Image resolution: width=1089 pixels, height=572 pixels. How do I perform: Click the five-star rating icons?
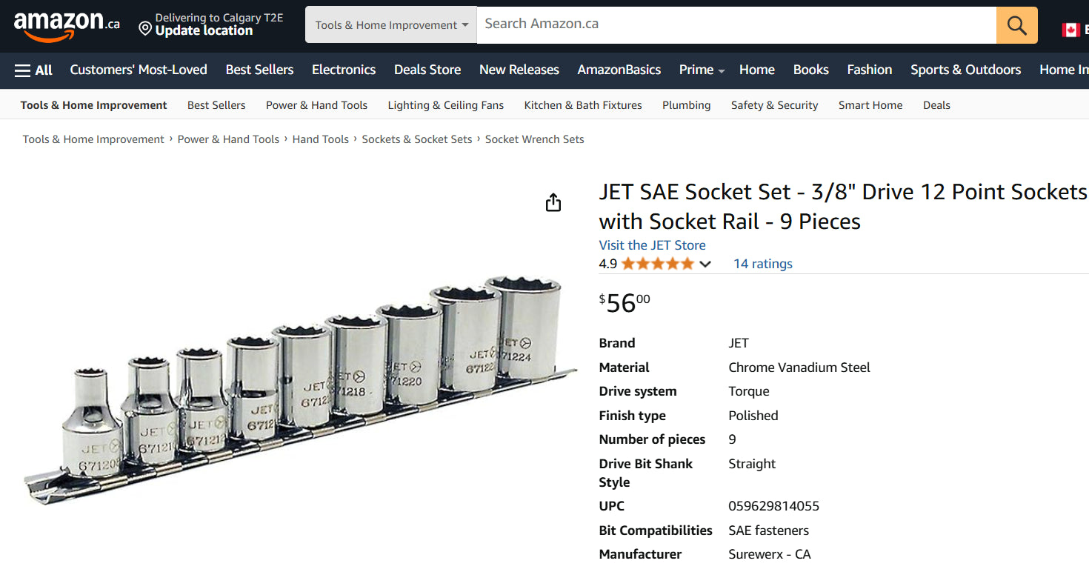[x=657, y=264]
